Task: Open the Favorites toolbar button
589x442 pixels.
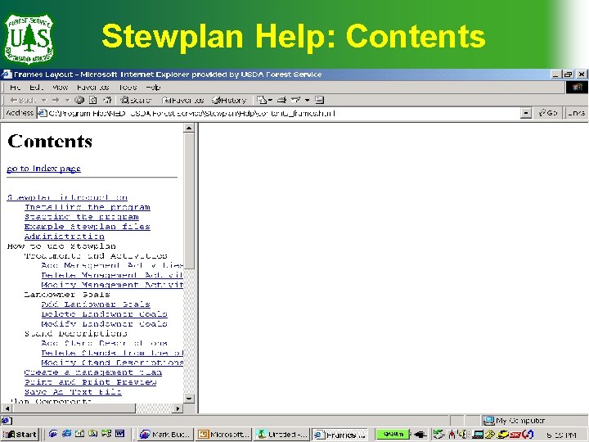Action: (183, 100)
